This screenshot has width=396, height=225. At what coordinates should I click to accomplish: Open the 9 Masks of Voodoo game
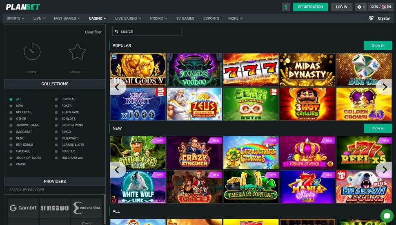194,70
